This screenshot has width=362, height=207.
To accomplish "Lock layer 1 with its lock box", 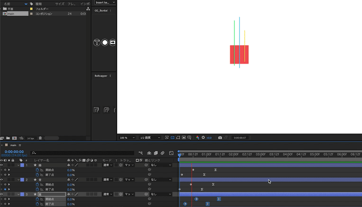I will [13, 165].
